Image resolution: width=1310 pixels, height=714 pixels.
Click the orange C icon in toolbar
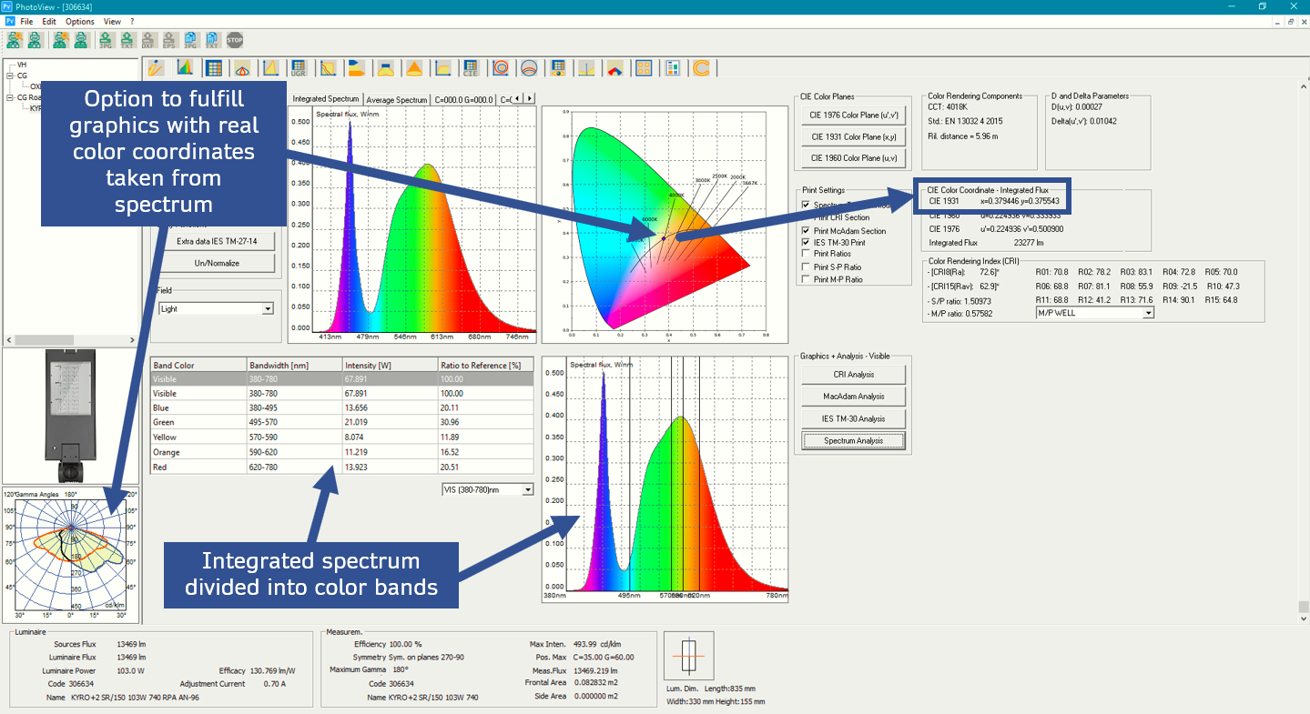701,68
